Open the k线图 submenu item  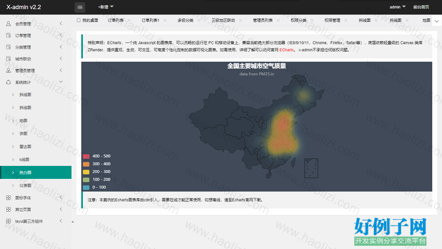tap(36, 159)
